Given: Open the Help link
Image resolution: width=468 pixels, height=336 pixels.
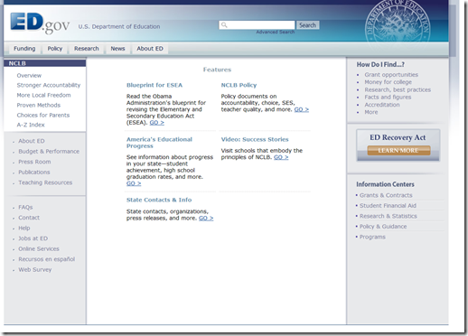Looking at the screenshot, I should 24,228.
